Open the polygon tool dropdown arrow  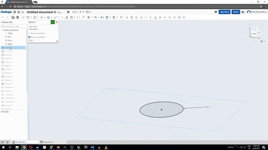click(x=52, y=17)
